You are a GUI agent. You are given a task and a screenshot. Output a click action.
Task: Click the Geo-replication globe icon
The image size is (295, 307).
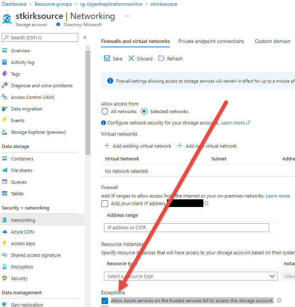click(4, 304)
